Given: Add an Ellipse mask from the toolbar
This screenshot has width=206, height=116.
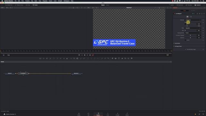Looking at the screenshot, I should [x=91, y=58].
